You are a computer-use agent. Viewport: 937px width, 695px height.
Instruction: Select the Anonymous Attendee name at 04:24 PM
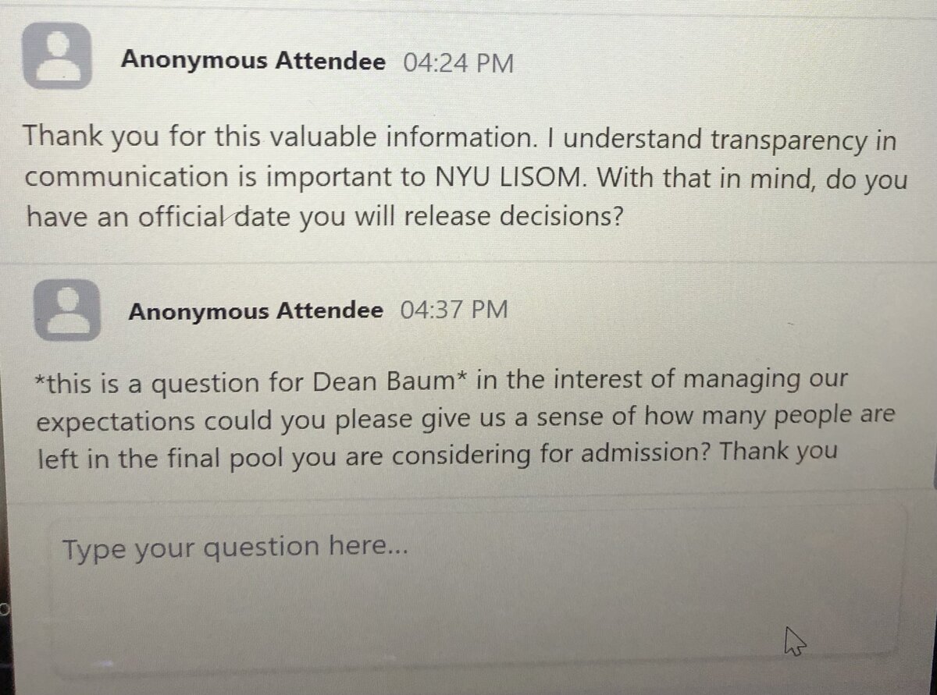pos(253,62)
